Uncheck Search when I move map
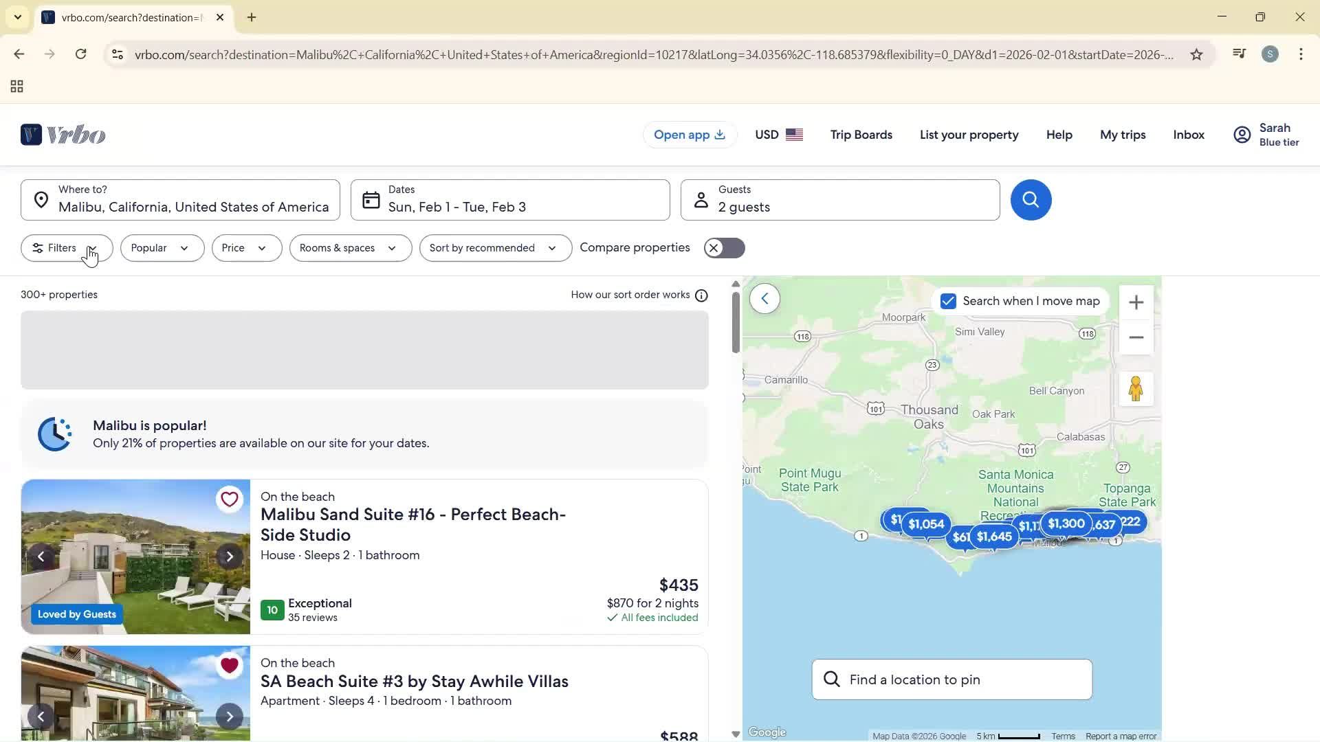This screenshot has width=1320, height=742. point(948,301)
